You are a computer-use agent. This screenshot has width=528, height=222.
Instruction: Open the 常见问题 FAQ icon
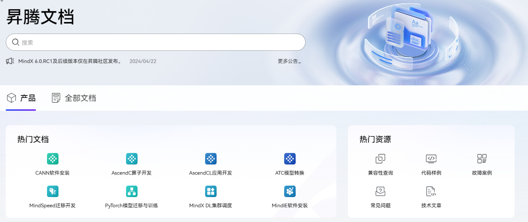pos(380,191)
